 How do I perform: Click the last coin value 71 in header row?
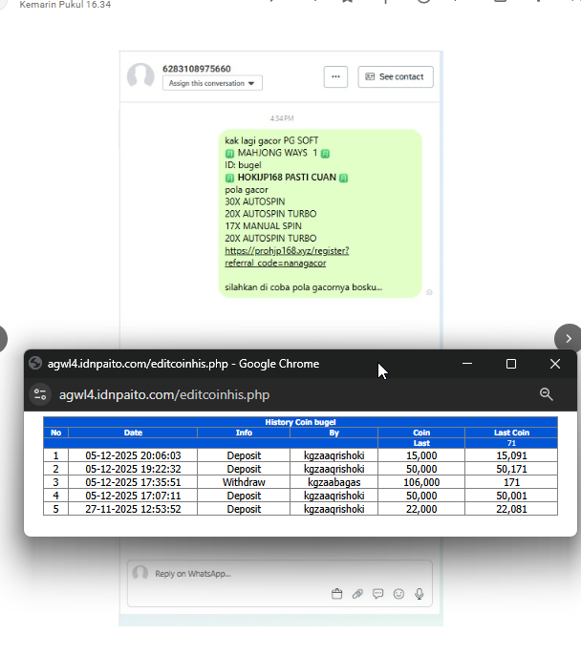pyautogui.click(x=511, y=443)
